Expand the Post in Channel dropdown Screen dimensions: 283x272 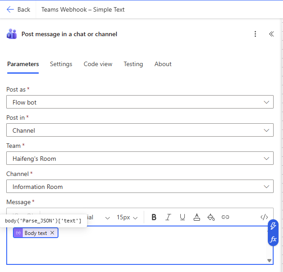click(140, 130)
